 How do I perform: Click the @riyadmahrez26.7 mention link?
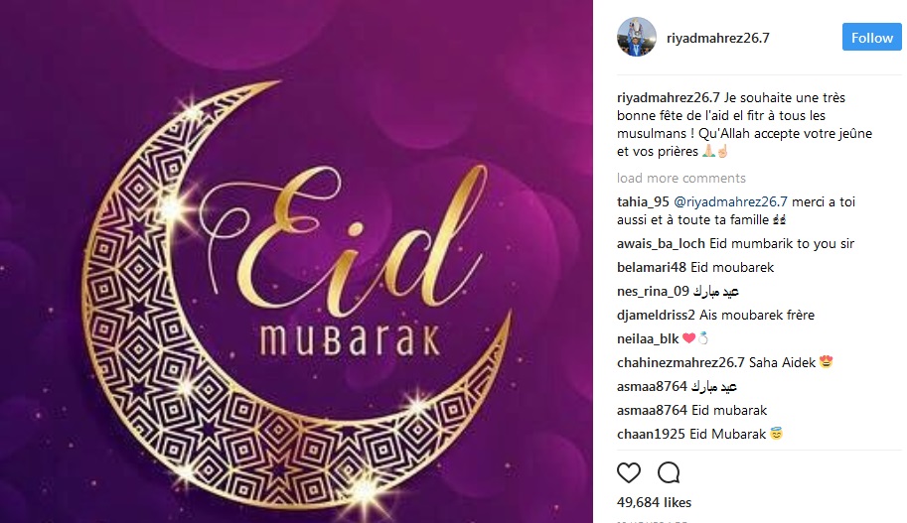[x=730, y=201]
